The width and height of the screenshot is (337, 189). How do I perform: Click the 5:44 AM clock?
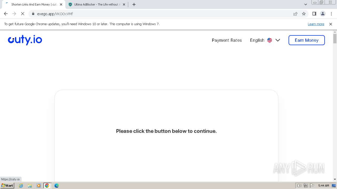tap(324, 186)
